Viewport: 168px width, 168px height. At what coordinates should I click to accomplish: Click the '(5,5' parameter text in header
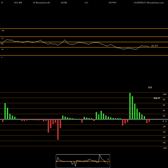tap(86, 3)
